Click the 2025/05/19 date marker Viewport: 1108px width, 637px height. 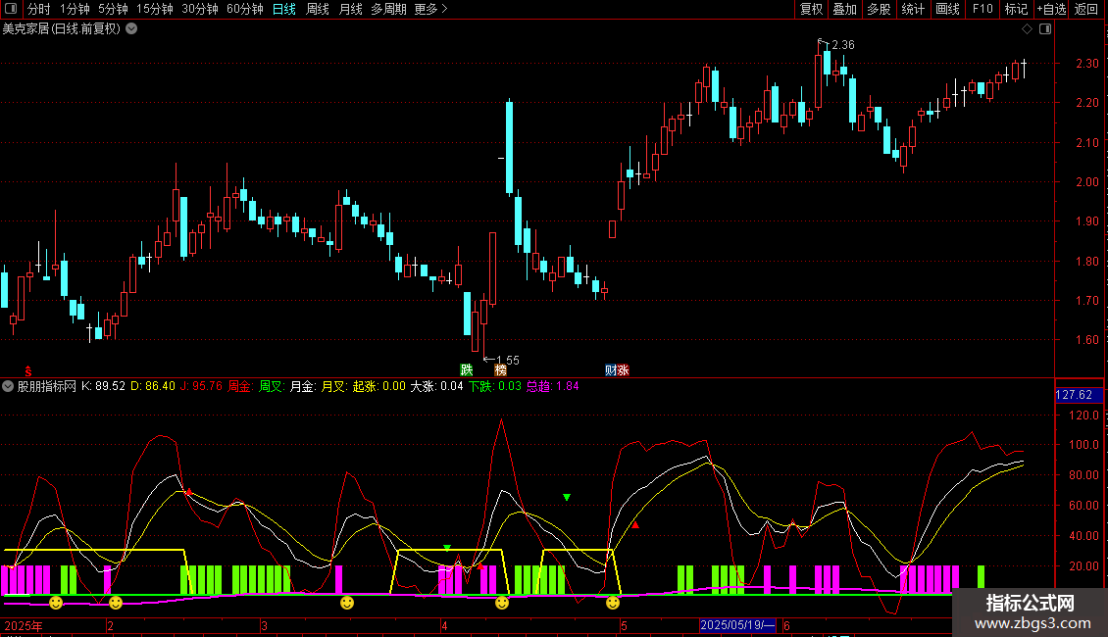737,625
